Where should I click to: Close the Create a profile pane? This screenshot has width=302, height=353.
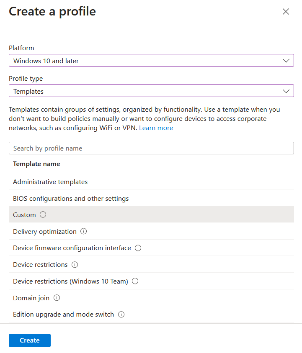[x=286, y=12]
